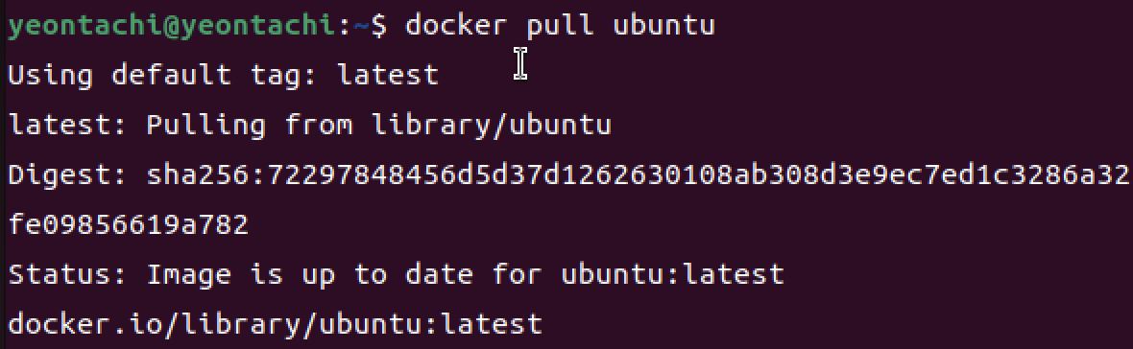Image resolution: width=1133 pixels, height=349 pixels.
Task: Click Image is up to date text
Action: [x=311, y=275]
